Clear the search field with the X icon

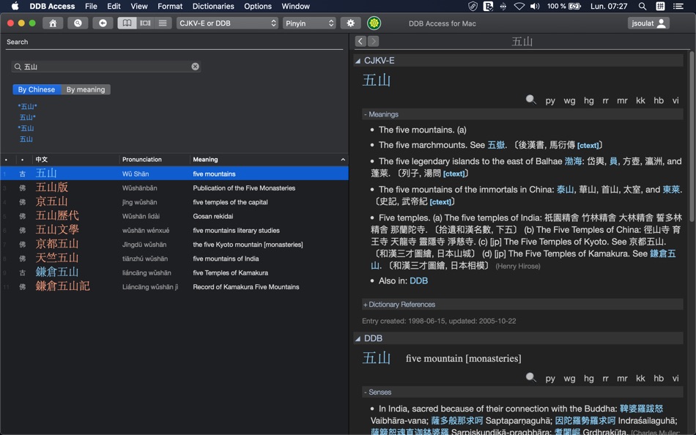[196, 67]
